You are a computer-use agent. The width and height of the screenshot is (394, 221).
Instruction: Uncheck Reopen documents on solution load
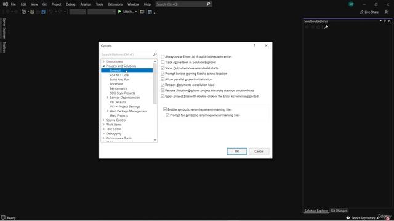(163, 85)
